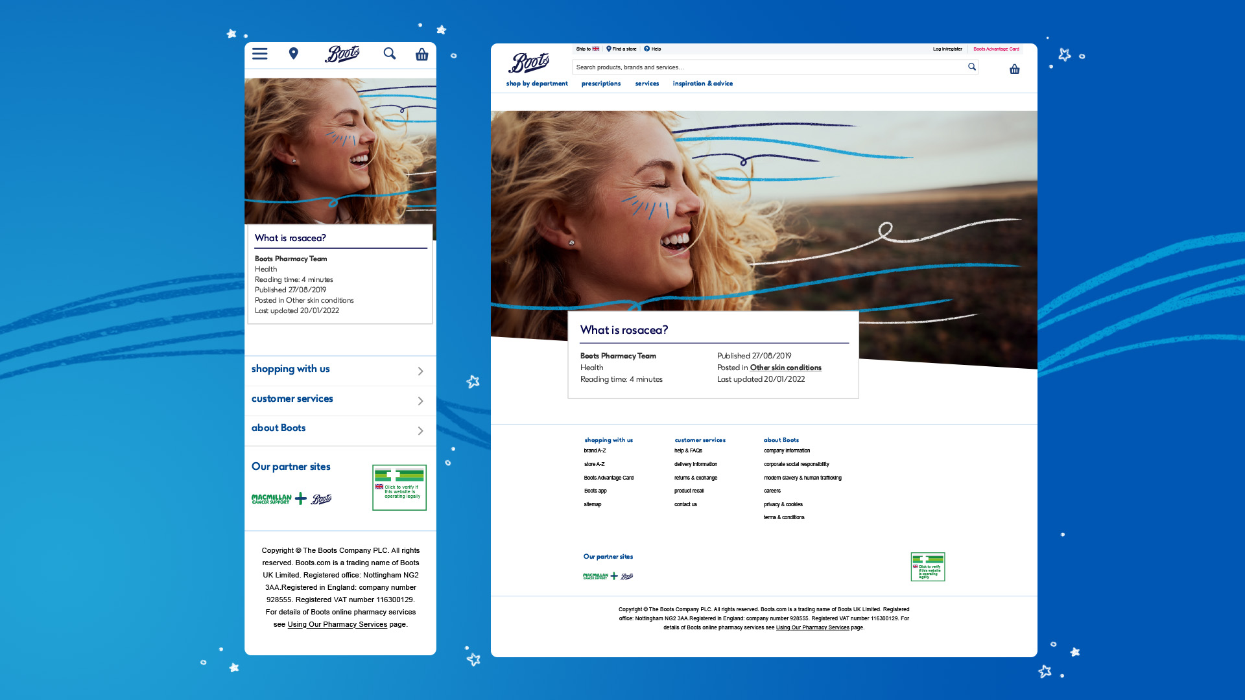Open product recall footer link
This screenshot has height=700, width=1245.
click(689, 491)
